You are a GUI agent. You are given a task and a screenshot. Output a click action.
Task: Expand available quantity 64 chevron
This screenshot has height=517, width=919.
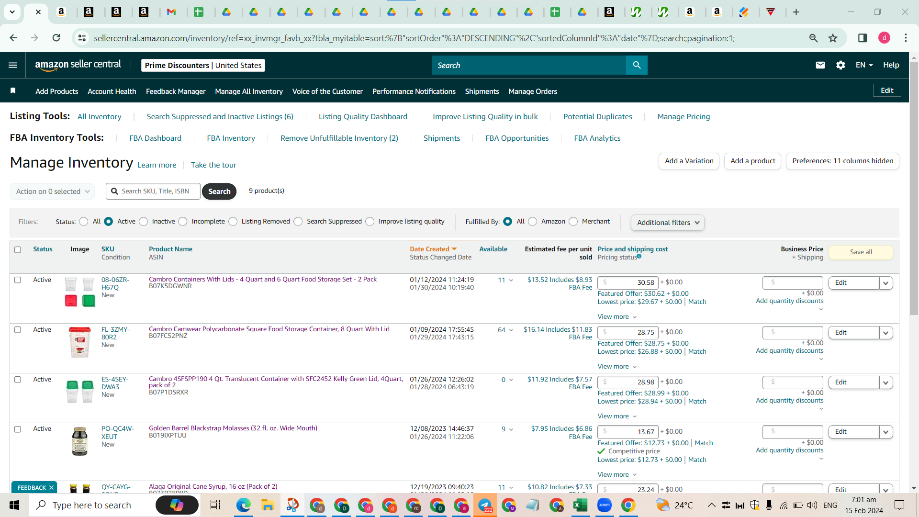pos(511,330)
